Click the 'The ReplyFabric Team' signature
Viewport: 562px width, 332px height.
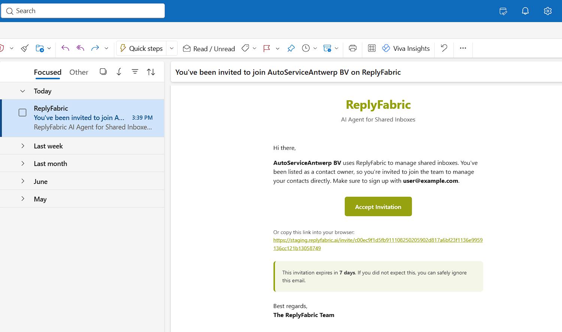click(x=303, y=315)
